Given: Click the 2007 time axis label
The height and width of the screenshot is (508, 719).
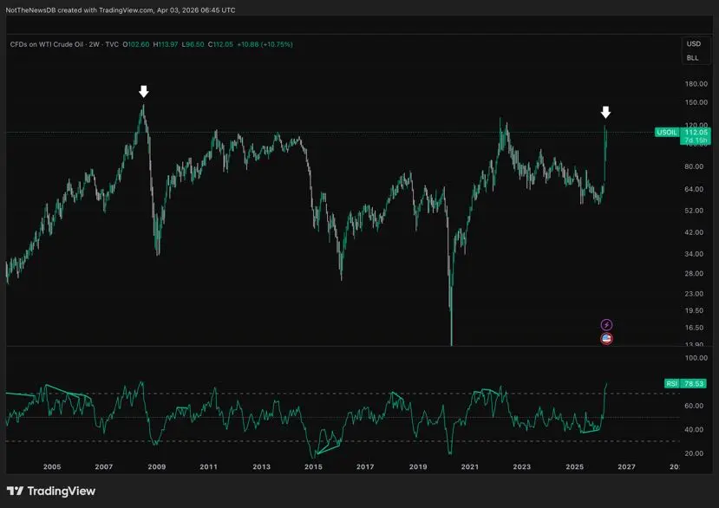Looking at the screenshot, I should (103, 466).
